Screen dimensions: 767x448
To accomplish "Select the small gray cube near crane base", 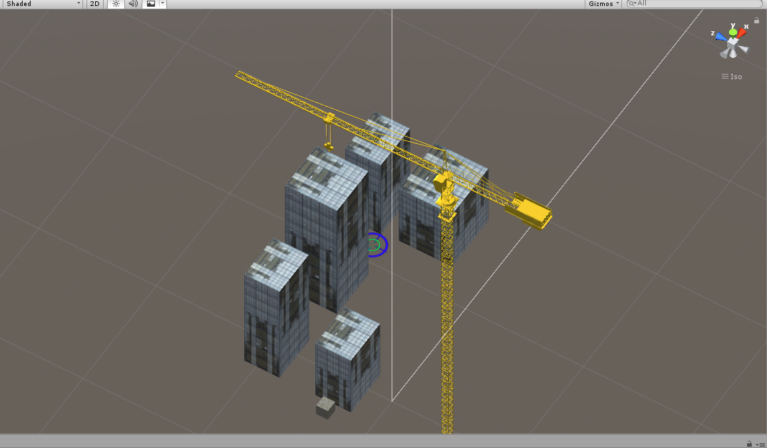I will tap(325, 407).
